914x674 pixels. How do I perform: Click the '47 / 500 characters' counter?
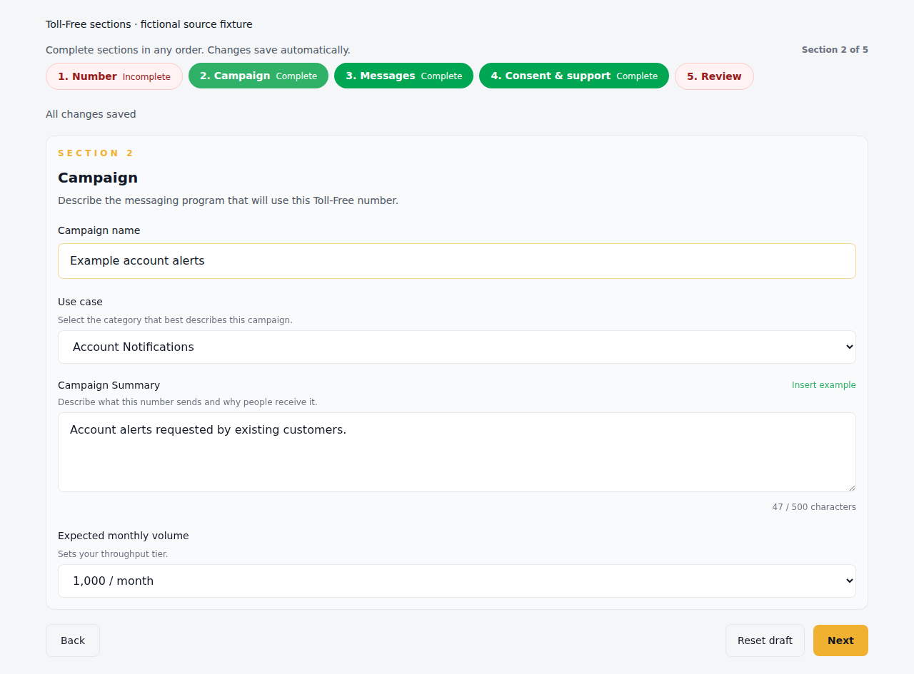[x=814, y=507]
